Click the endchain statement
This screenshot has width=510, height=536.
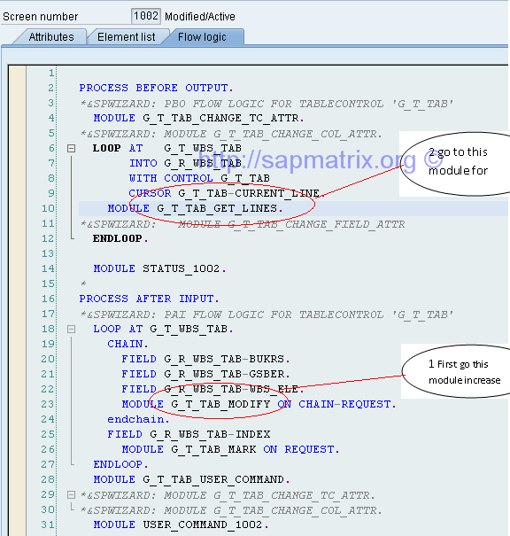coord(138,419)
